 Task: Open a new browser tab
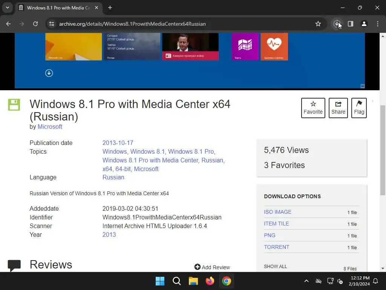110,8
